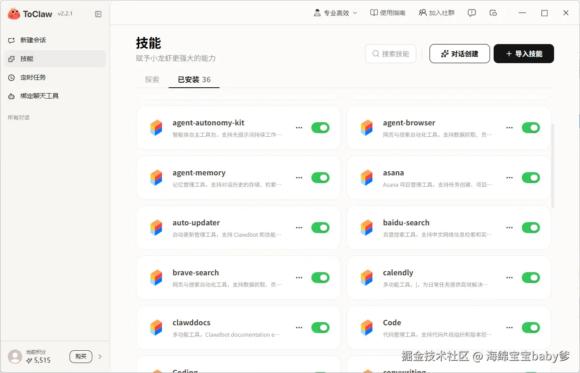Click 加入社群 link

437,13
